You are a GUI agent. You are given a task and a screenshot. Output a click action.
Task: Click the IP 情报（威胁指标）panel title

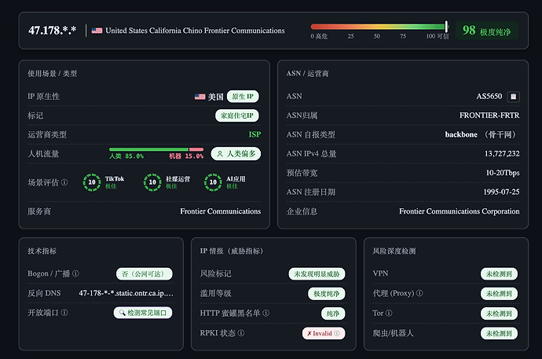point(233,251)
